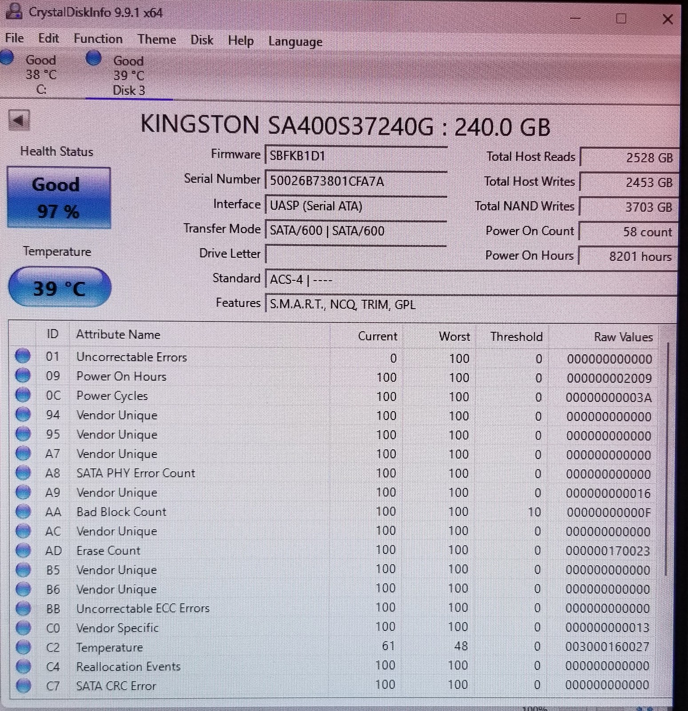Click status icon for attribute B6 row
Image resolution: width=688 pixels, height=711 pixels.
(x=23, y=589)
